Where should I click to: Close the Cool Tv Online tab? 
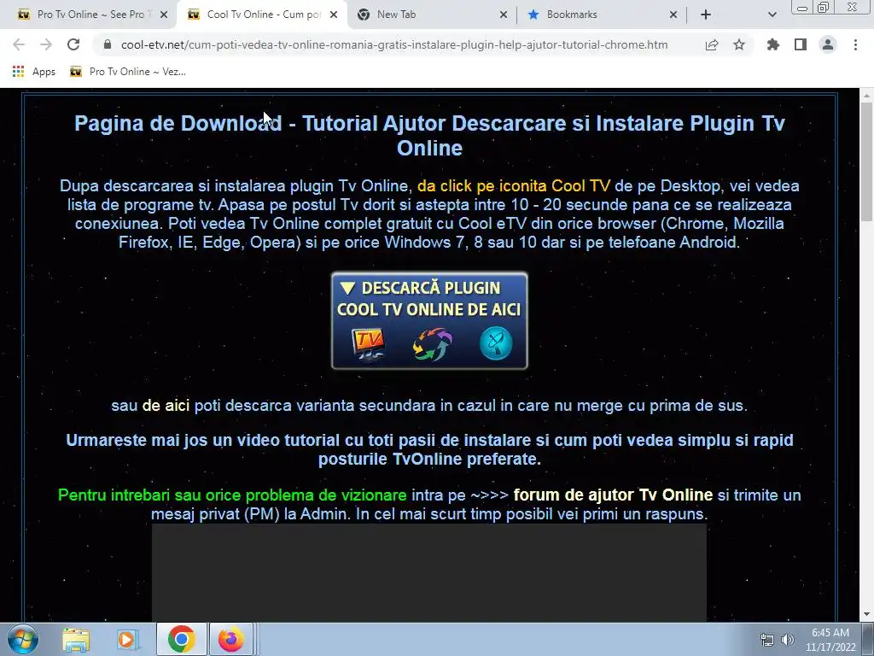tap(334, 15)
